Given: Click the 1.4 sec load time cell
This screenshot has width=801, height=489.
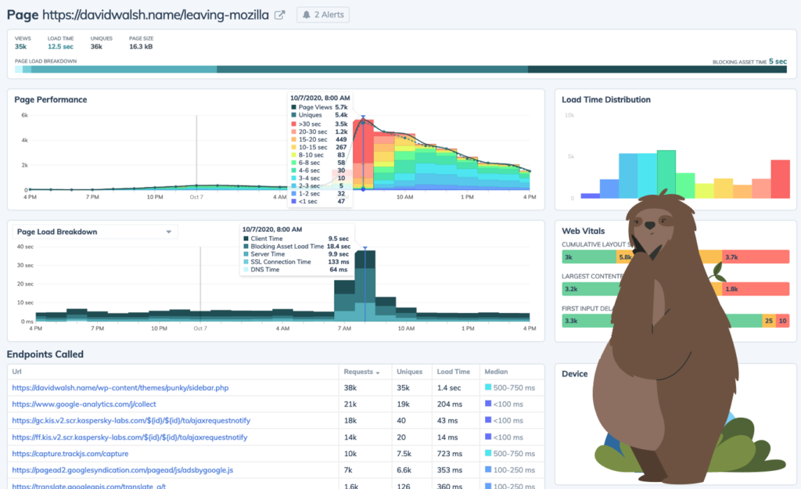Looking at the screenshot, I should click(x=449, y=388).
